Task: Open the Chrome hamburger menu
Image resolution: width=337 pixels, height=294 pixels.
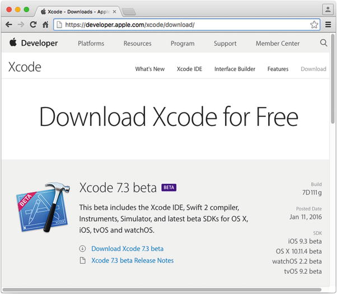Action: pos(328,25)
